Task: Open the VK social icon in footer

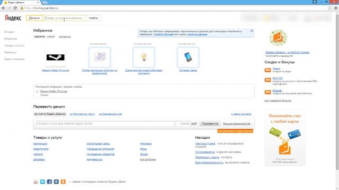Action: 56,182
